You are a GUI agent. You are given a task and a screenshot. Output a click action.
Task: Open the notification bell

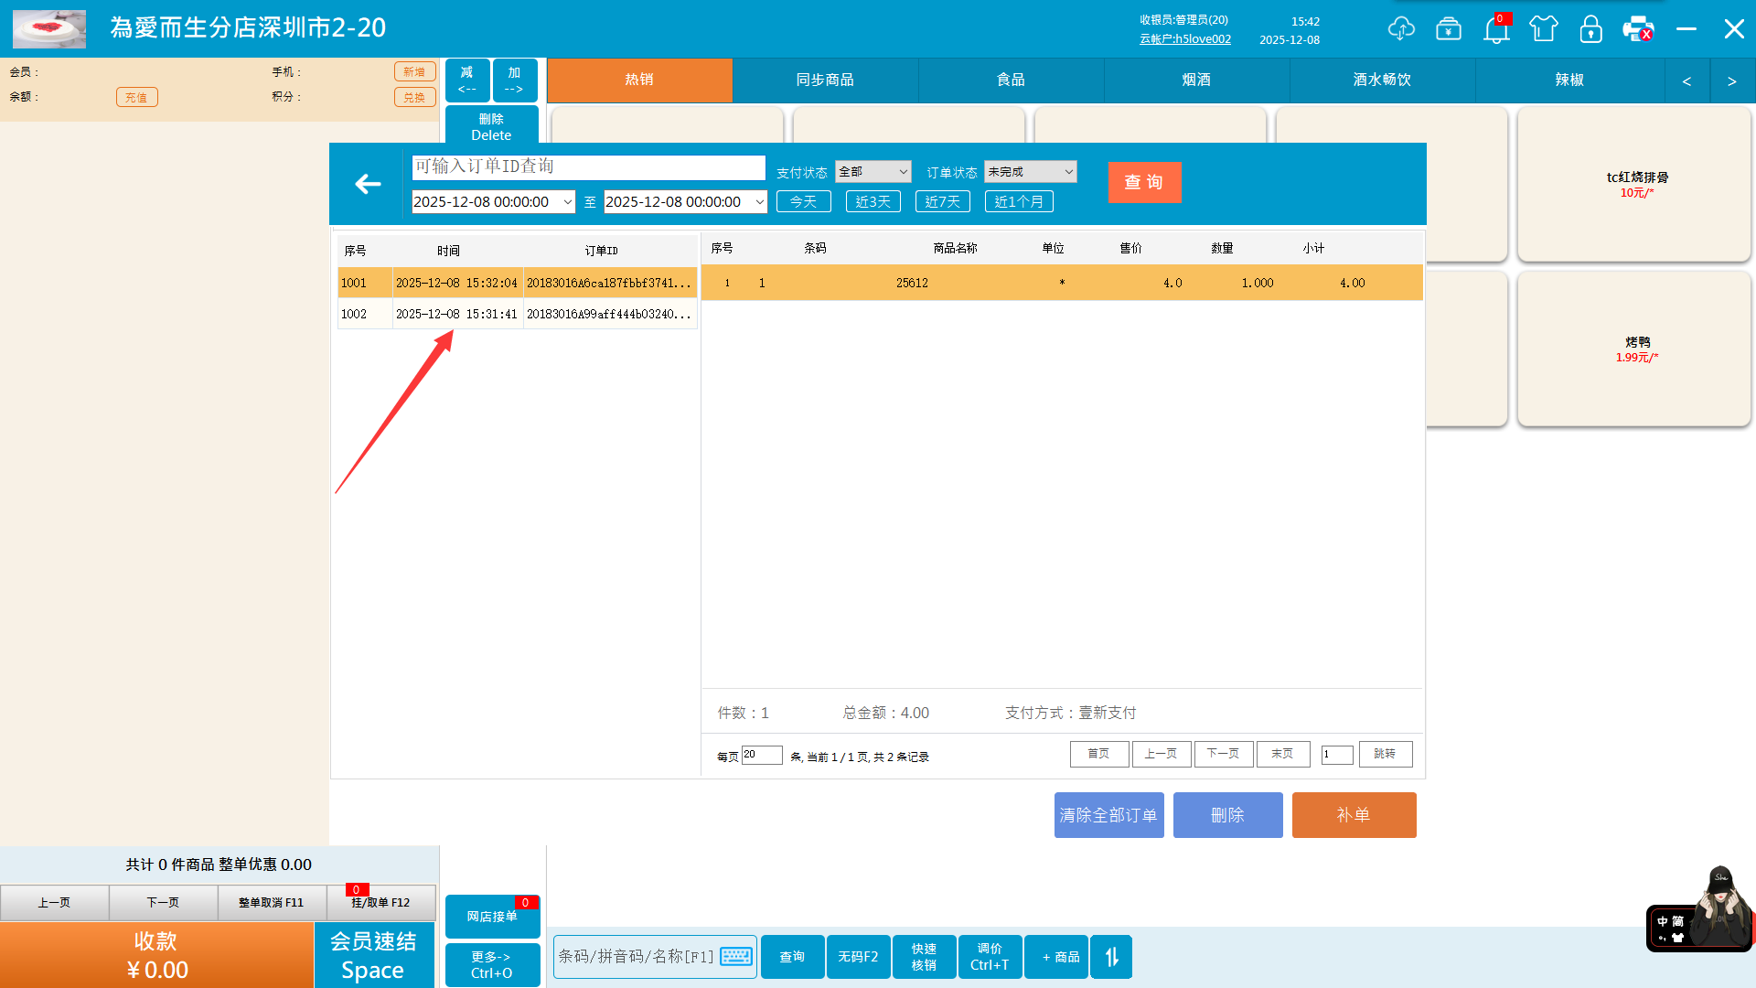click(x=1496, y=29)
